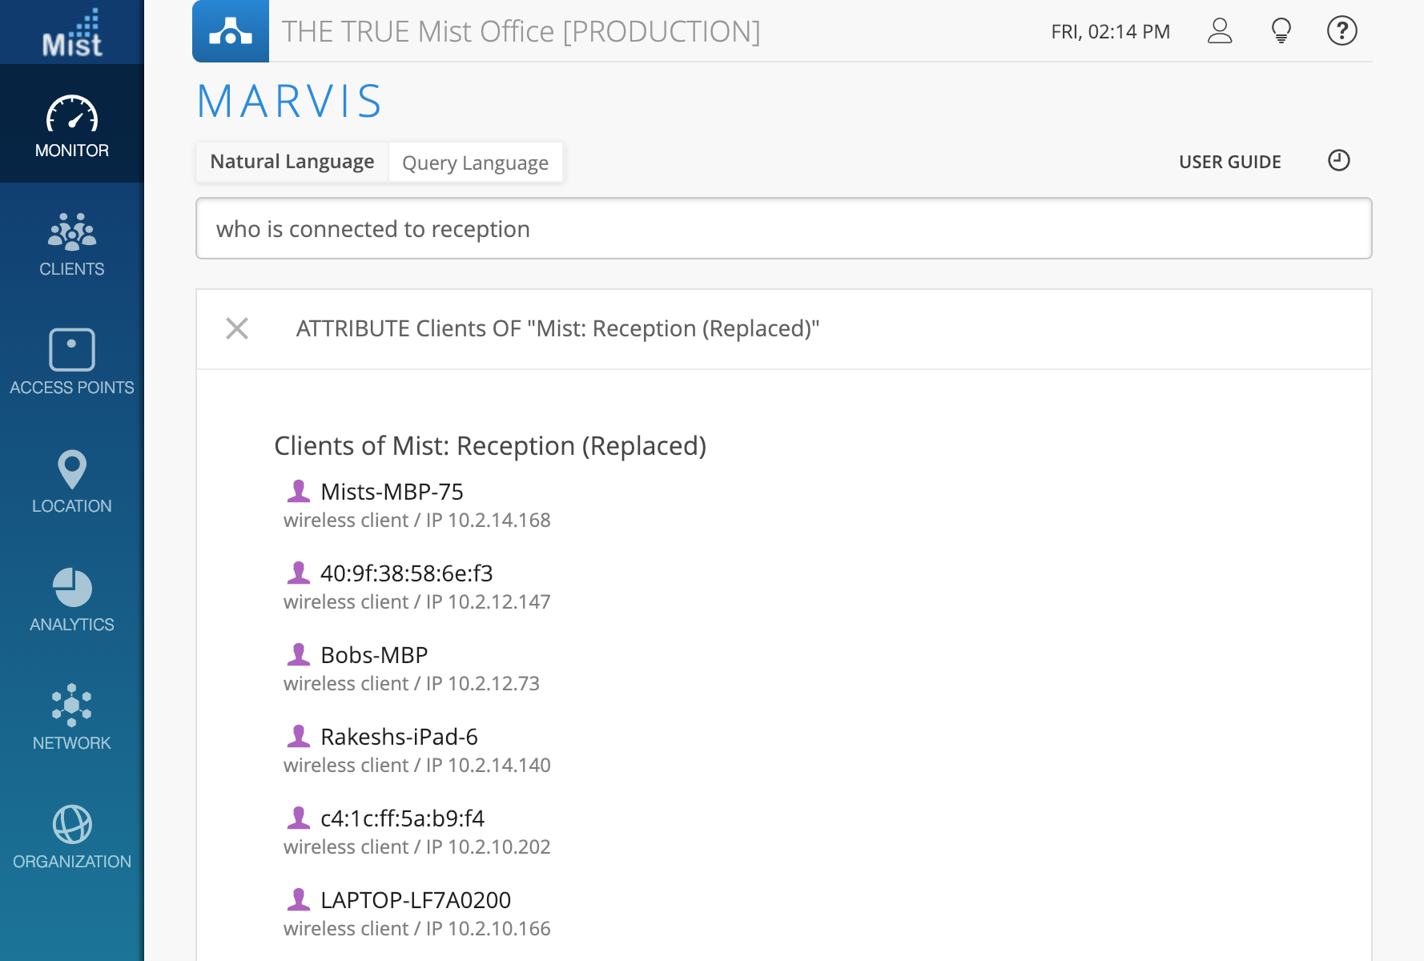
Task: Click the Marvis search query field
Action: (x=784, y=229)
